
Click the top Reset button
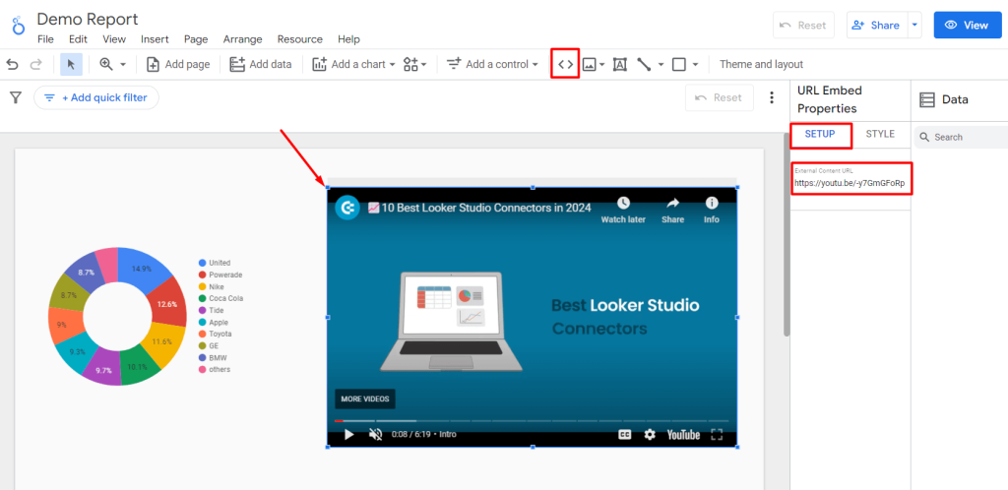tap(803, 25)
